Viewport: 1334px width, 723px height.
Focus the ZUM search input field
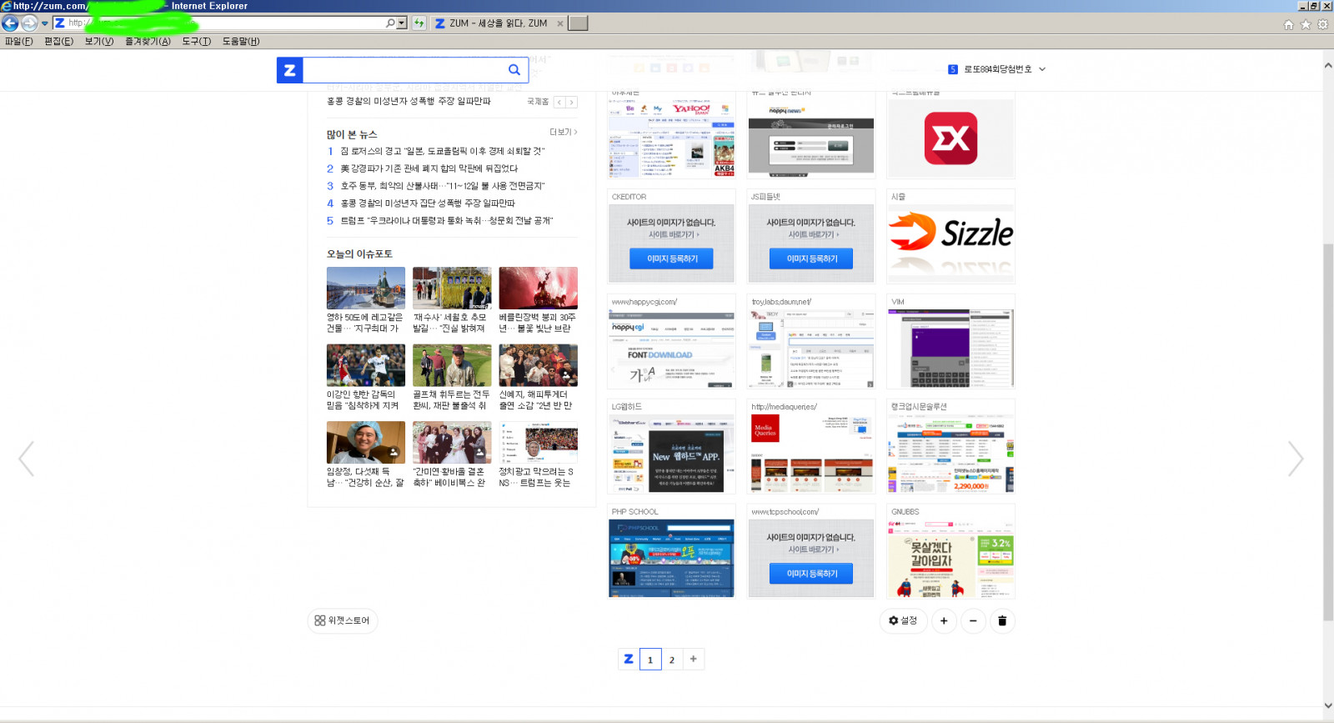pos(402,70)
